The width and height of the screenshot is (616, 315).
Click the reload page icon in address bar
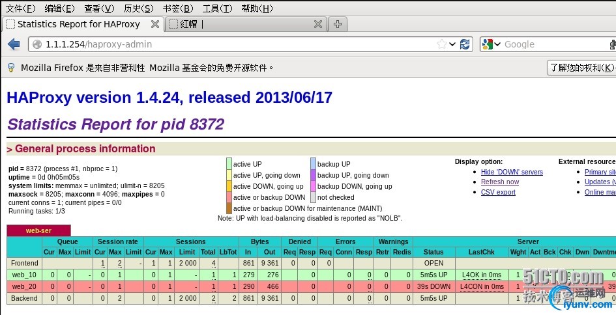pos(465,44)
